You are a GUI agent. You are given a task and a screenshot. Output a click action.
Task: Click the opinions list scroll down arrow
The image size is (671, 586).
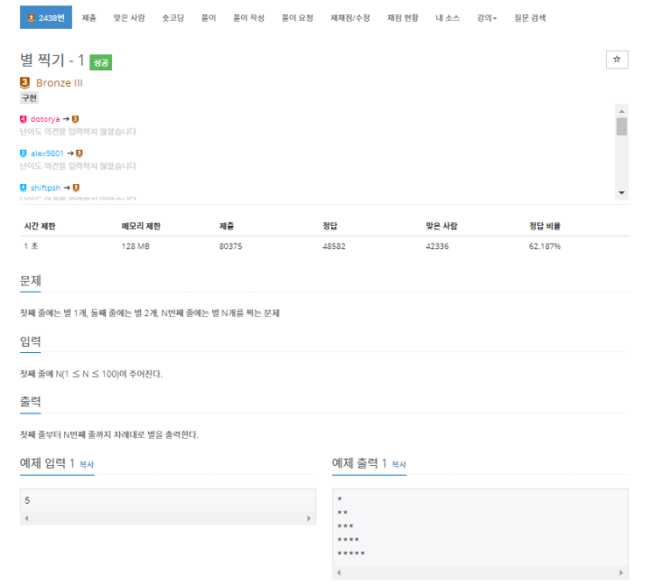click(622, 193)
